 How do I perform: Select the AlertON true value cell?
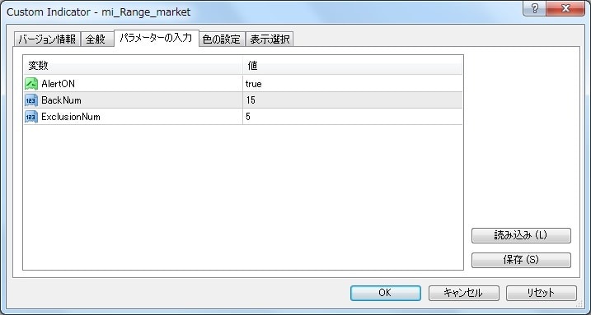(353, 83)
